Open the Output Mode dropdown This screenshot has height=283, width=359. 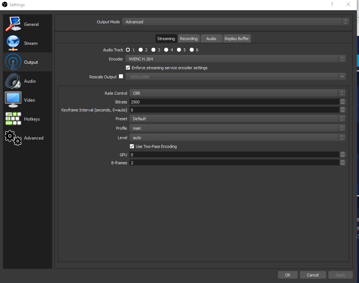tap(236, 22)
